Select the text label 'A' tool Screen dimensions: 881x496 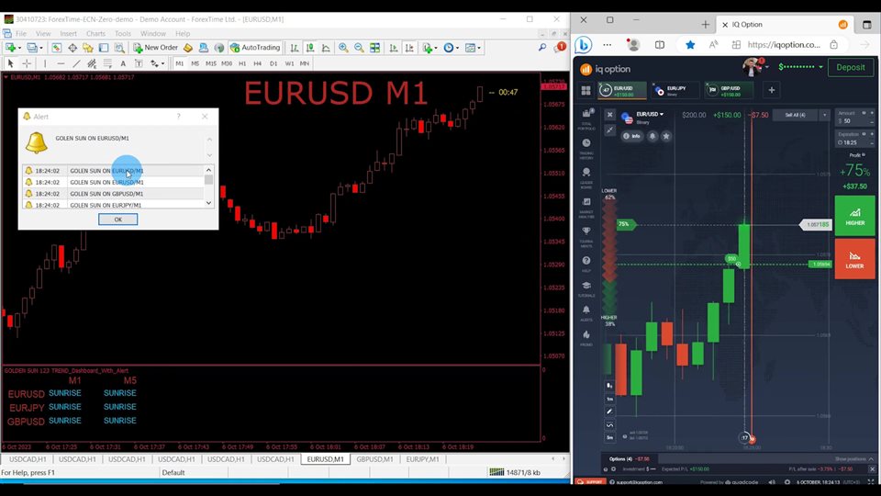(123, 63)
